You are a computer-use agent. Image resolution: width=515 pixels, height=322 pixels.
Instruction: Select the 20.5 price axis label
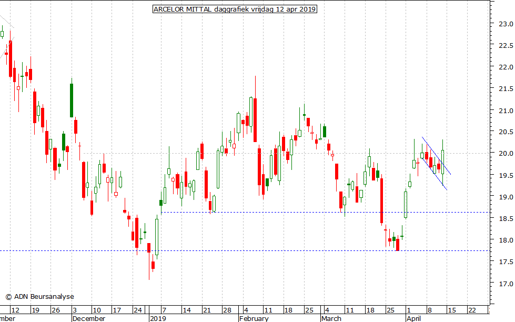pyautogui.click(x=506, y=132)
